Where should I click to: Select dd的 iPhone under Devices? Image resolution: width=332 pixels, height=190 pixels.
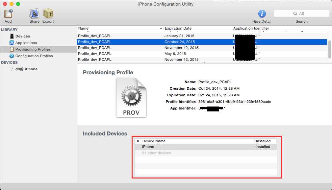[x=26, y=69]
